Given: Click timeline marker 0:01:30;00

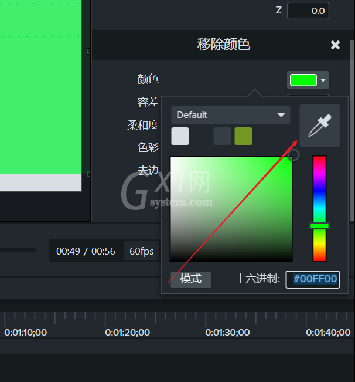Looking at the screenshot, I should (x=227, y=332).
